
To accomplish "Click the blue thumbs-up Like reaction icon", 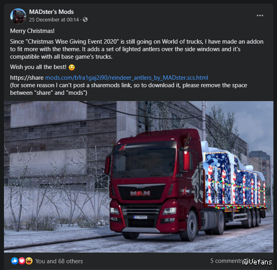I will coord(15,261).
